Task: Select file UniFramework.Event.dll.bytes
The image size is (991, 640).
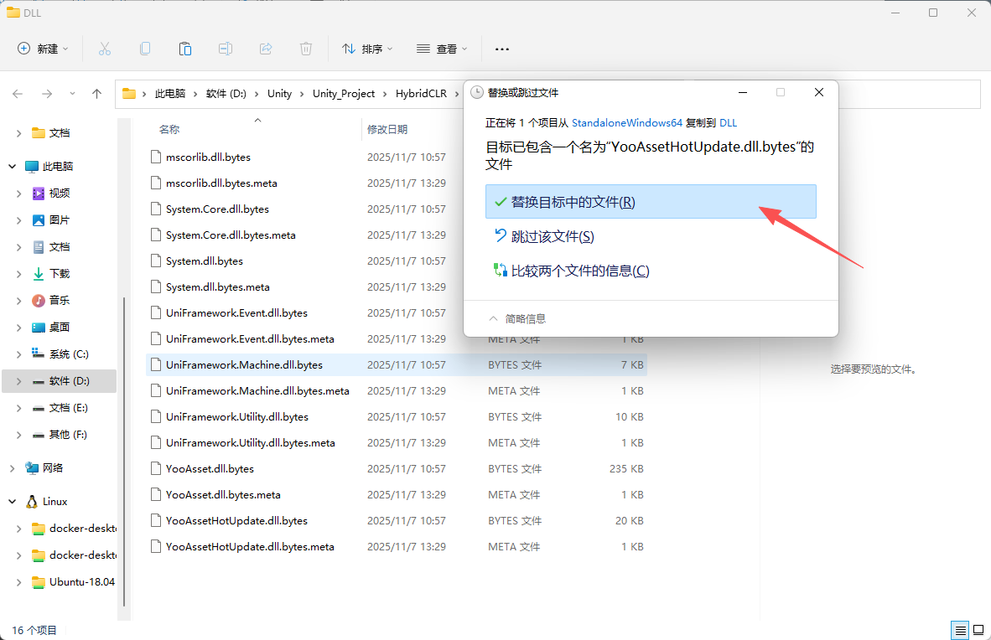Action: (236, 312)
